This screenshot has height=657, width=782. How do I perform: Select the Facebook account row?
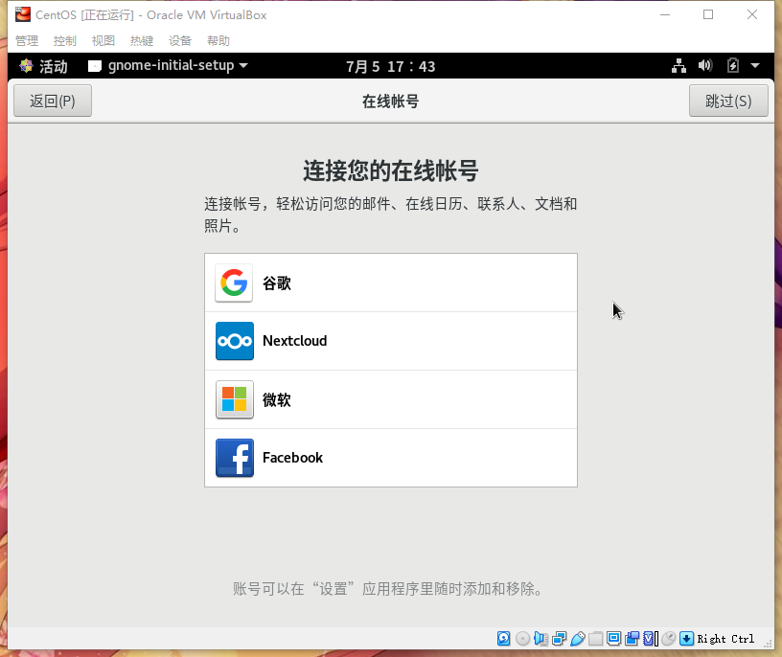[391, 458]
